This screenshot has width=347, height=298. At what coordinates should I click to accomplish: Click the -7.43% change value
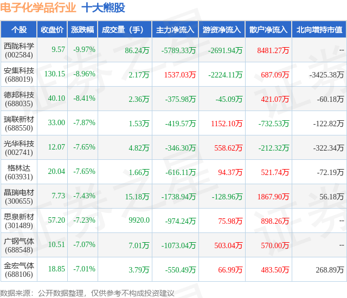click(x=85, y=196)
